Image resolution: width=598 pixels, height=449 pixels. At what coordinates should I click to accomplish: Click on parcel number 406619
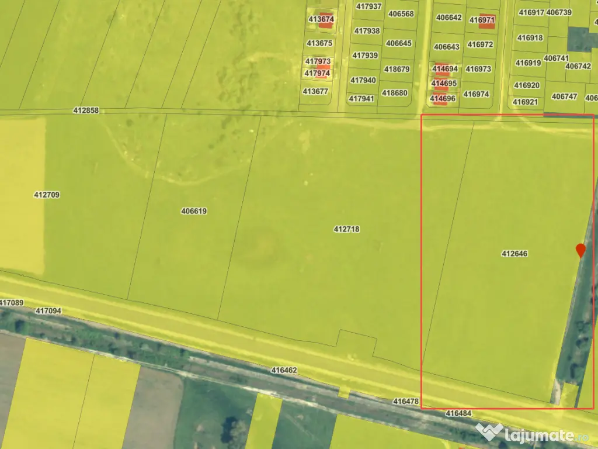194,211
